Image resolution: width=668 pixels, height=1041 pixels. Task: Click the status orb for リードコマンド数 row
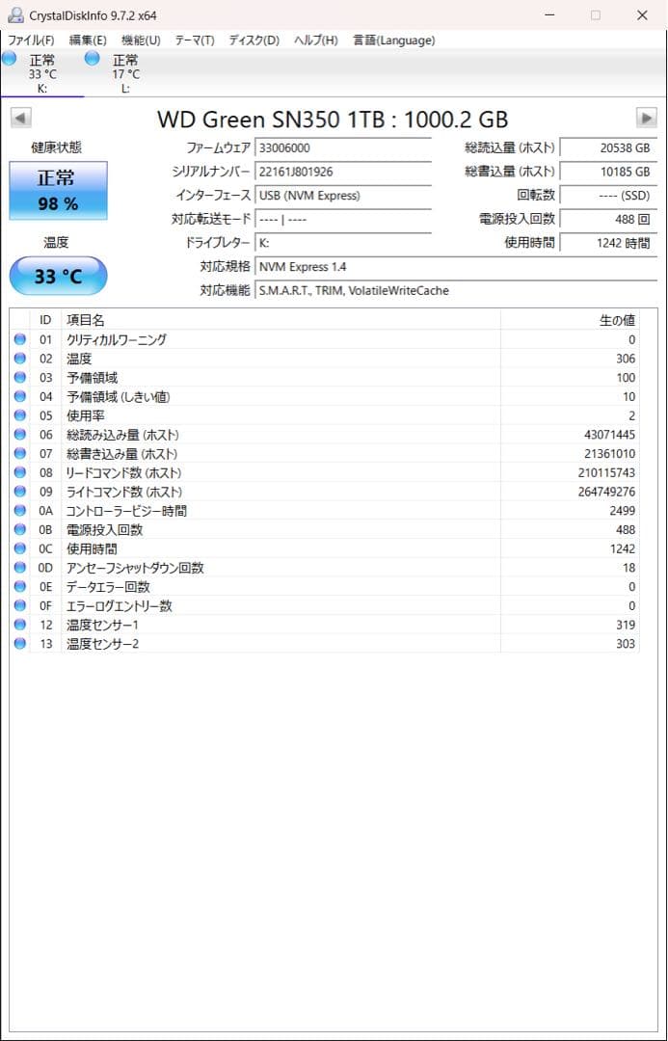(20, 472)
